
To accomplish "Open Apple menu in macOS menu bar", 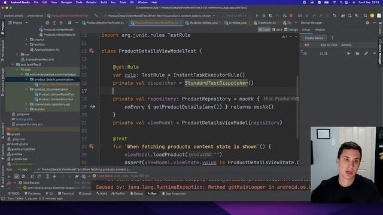I will pyautogui.click(x=5, y=2).
